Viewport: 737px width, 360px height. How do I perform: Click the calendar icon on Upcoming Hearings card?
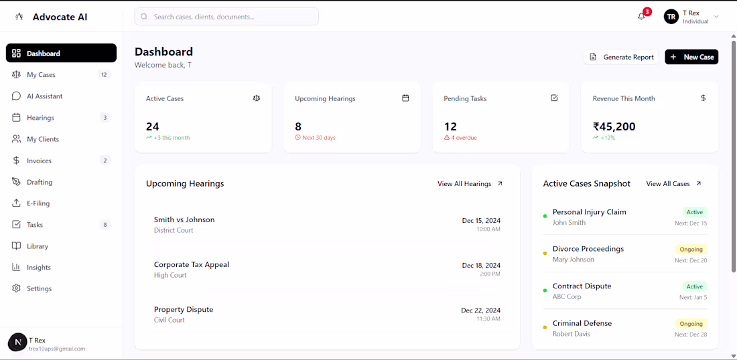pos(405,98)
